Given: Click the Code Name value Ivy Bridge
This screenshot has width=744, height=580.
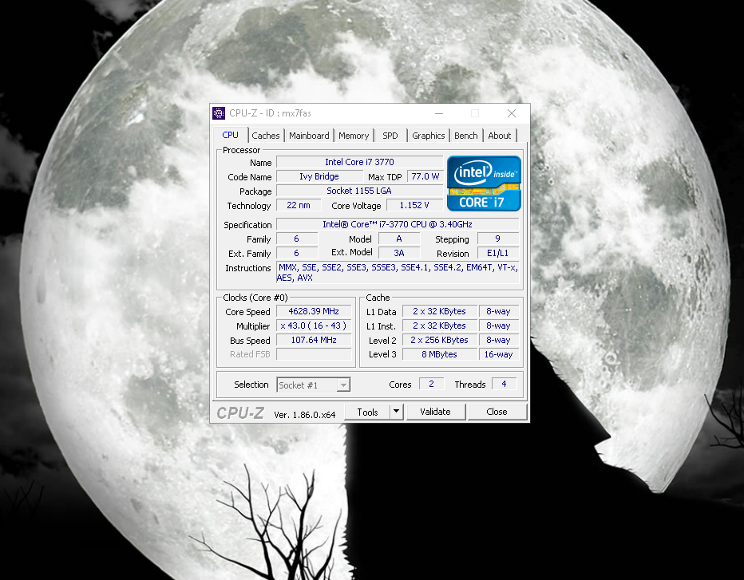Looking at the screenshot, I should pyautogui.click(x=319, y=176).
